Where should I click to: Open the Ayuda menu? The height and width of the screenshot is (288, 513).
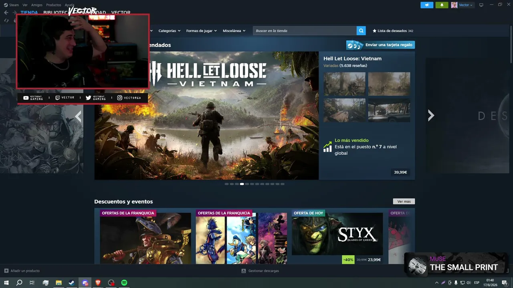pos(69,5)
